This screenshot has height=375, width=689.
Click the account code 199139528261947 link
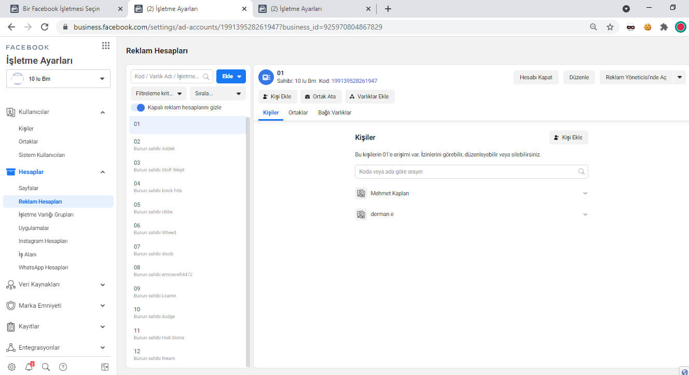tap(354, 81)
